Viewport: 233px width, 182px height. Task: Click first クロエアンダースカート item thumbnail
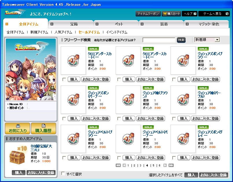coord(73,60)
